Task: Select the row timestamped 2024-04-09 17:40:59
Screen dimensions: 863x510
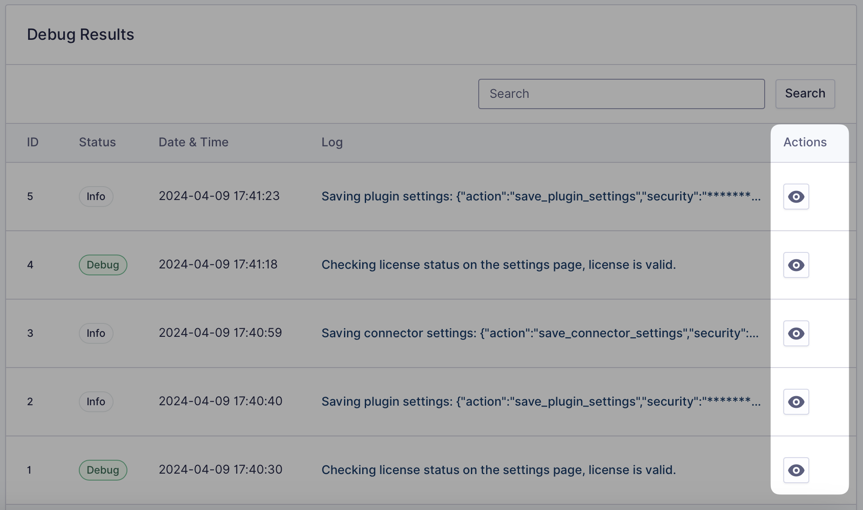Action: [x=219, y=333]
